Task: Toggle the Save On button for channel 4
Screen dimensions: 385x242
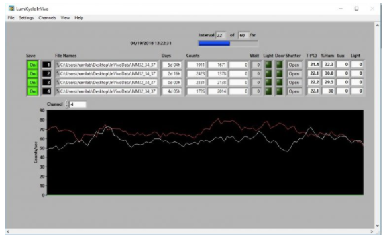Action: click(32, 91)
